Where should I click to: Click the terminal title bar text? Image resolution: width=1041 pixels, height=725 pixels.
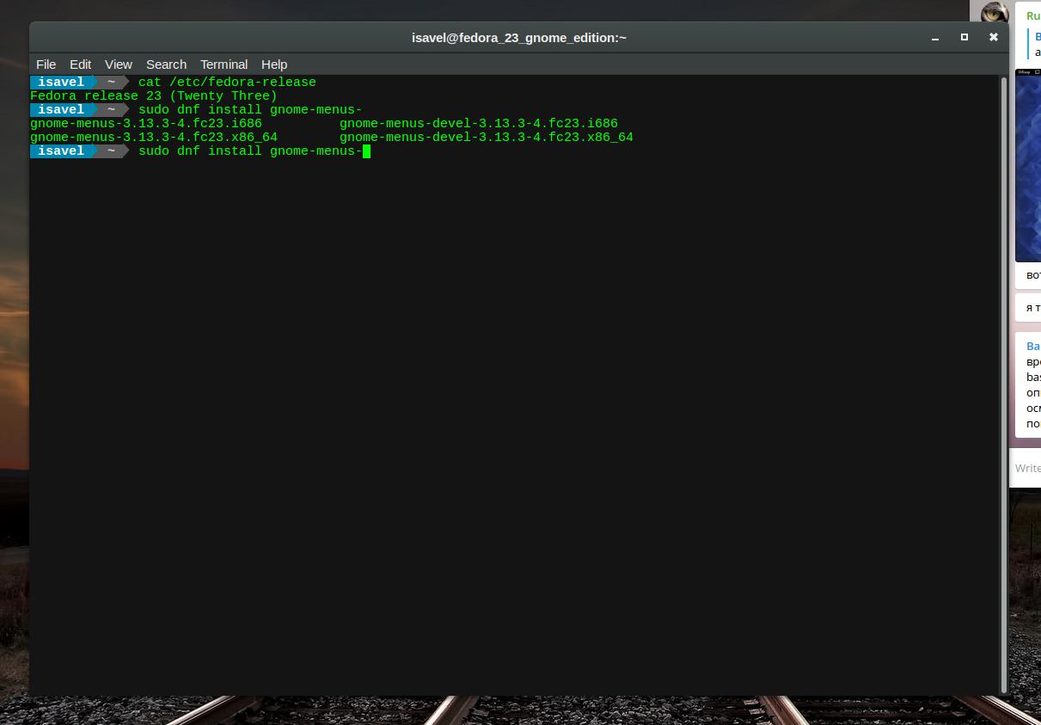pos(518,38)
